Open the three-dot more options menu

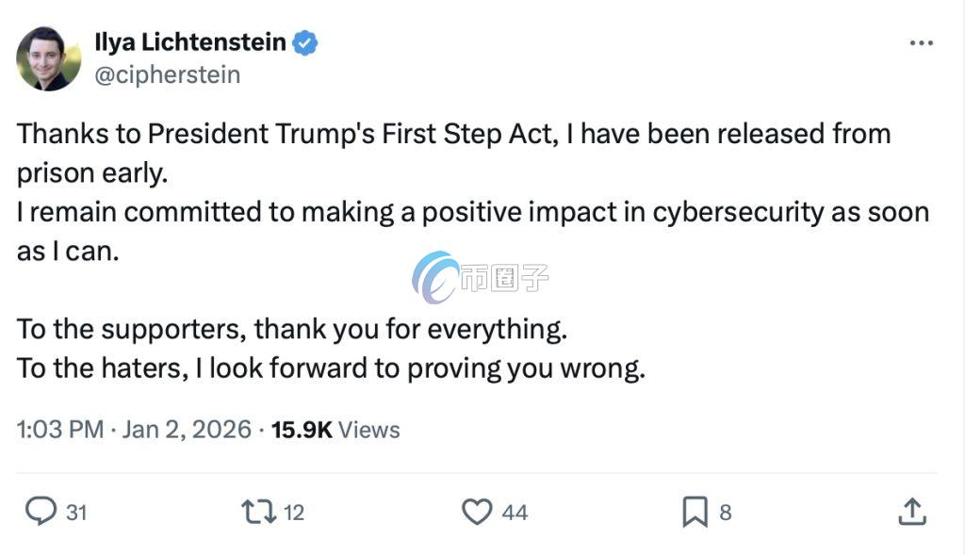point(921,43)
